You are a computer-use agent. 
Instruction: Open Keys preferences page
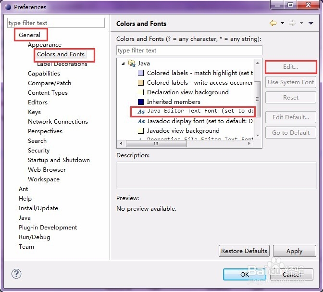coord(34,112)
